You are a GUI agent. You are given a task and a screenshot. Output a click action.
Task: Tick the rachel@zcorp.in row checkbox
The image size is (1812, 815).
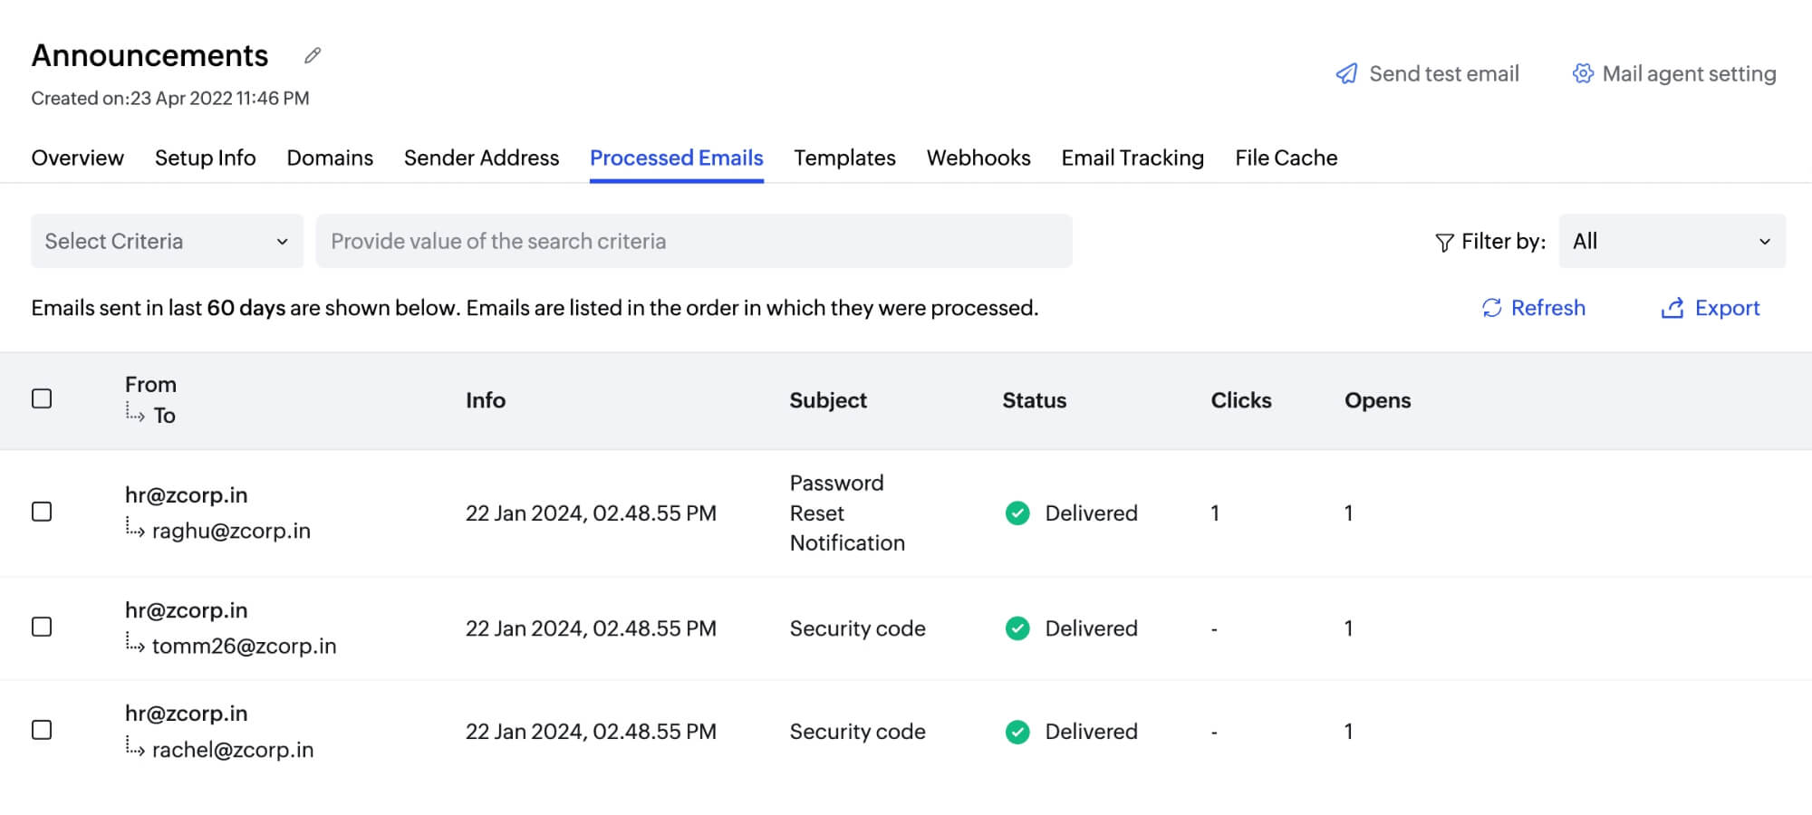42,731
